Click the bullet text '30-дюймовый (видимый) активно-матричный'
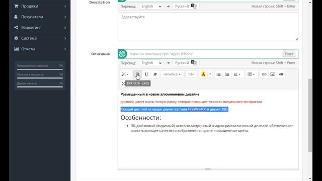The width and height of the screenshot is (322, 181). click(x=212, y=128)
